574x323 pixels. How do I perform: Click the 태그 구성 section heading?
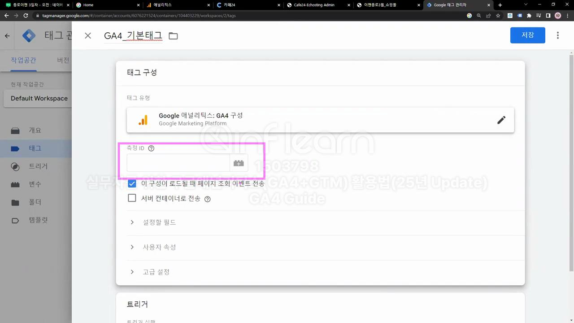pos(142,73)
